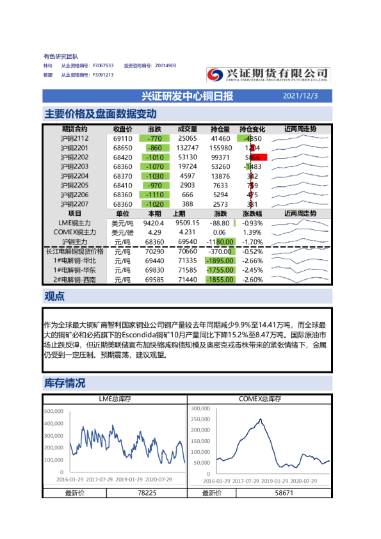Click the 兴证期货 company logo
381x539 pixels.
(268, 75)
